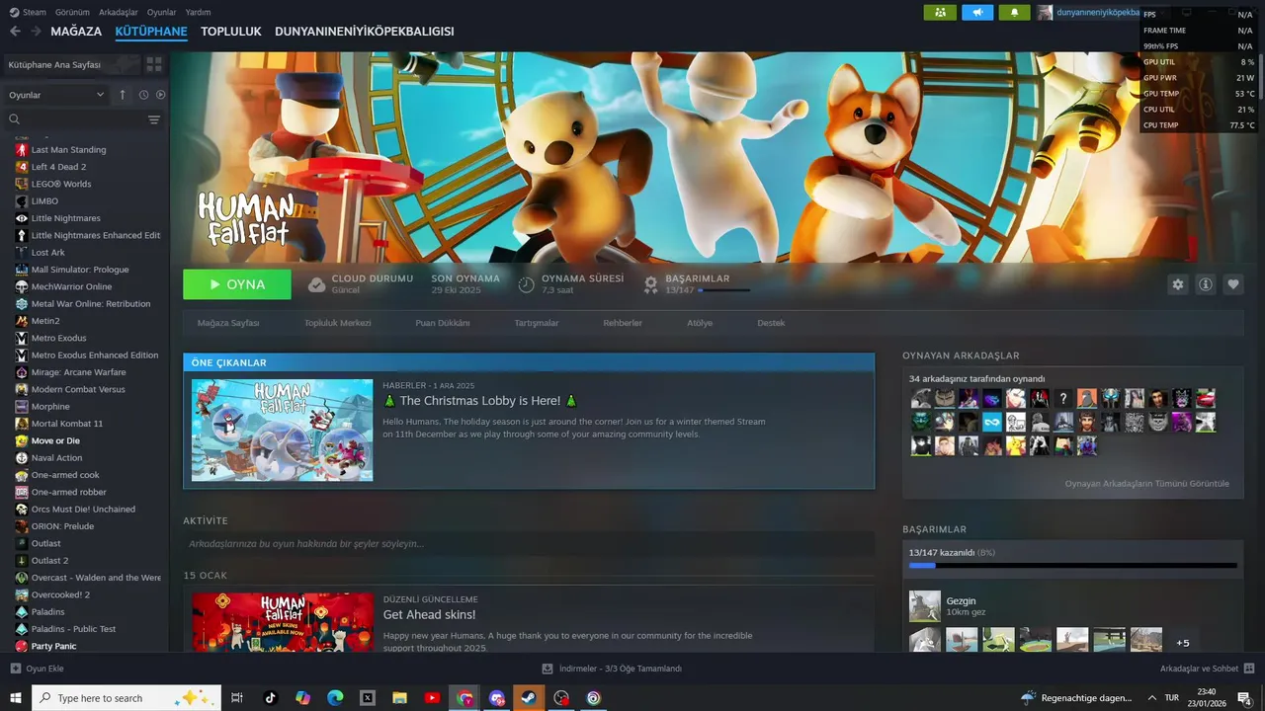Click Oynayan Arkadaşların Tümünü Görüntüle link
This screenshot has width=1265, height=711.
(1147, 484)
